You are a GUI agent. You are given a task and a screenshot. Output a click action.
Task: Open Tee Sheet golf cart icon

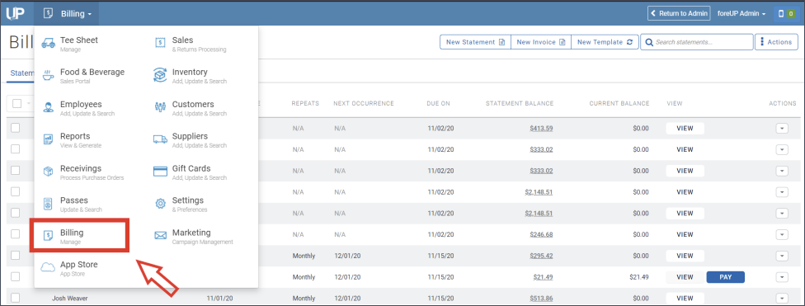click(x=49, y=43)
